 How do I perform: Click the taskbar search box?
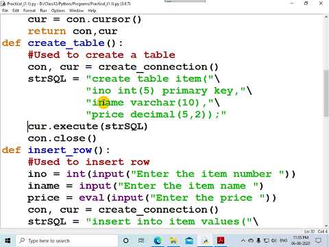point(67,241)
